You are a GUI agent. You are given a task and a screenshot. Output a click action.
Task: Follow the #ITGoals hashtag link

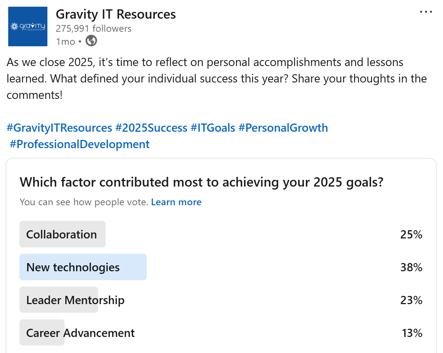(213, 128)
